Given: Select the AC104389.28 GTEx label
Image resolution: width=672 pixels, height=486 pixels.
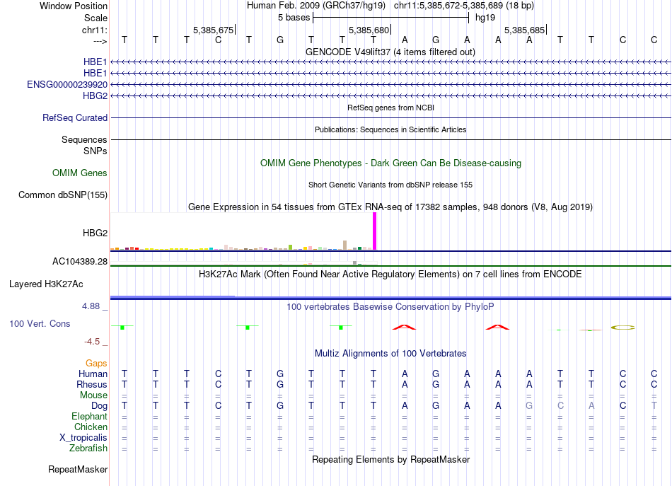Looking at the screenshot, I should 80,261.
